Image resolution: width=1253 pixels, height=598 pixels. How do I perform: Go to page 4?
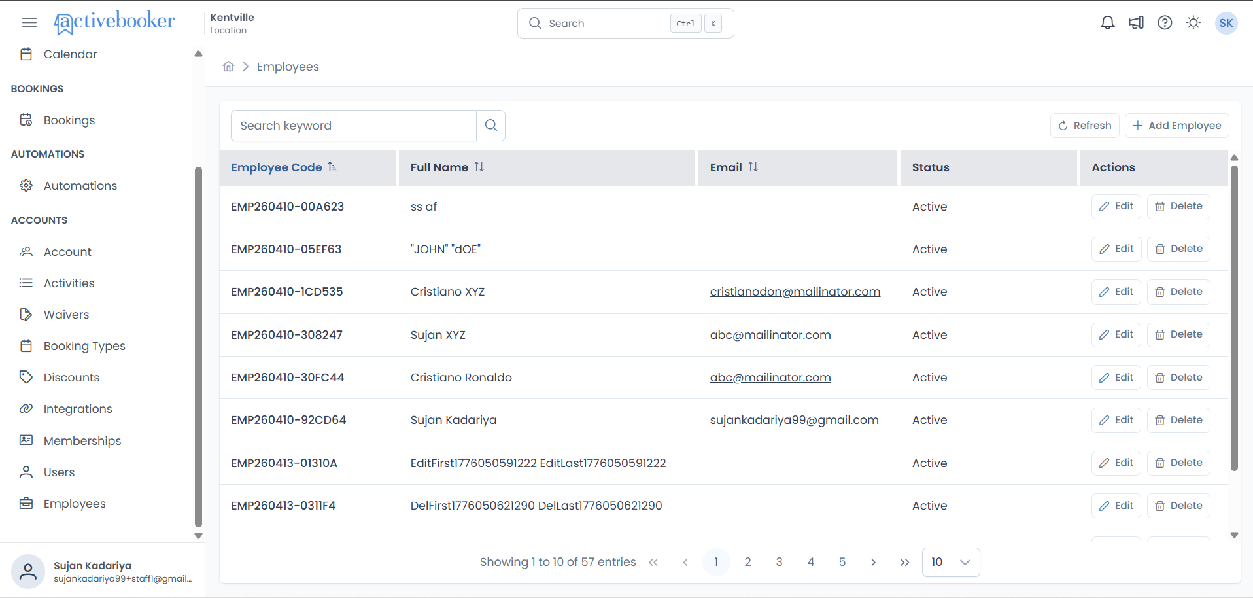point(810,562)
